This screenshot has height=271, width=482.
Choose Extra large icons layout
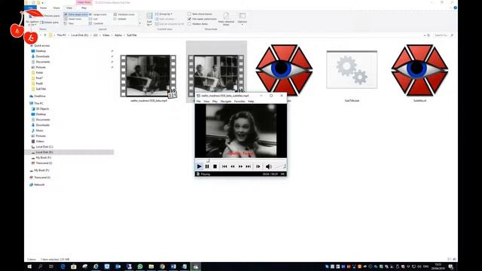click(x=76, y=14)
